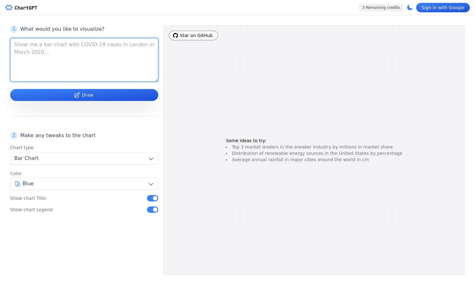Select the average annual rainfall idea

pos(300,160)
